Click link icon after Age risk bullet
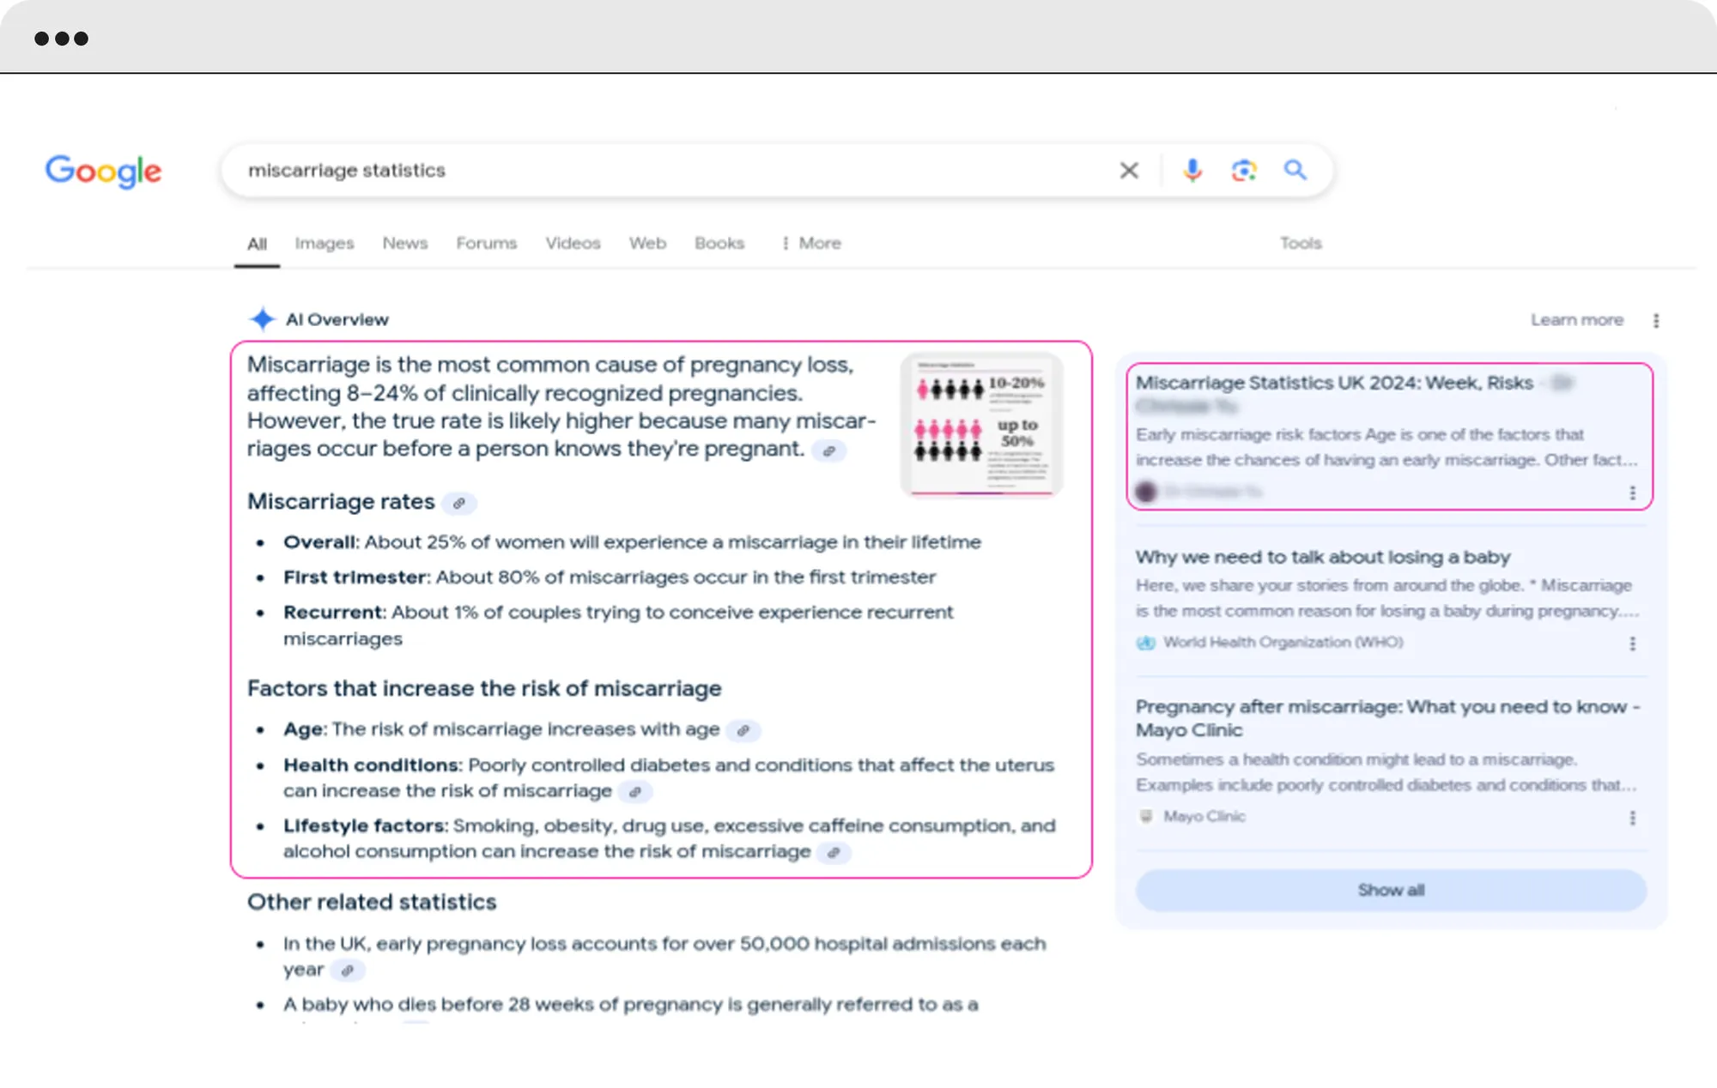 pos(743,731)
